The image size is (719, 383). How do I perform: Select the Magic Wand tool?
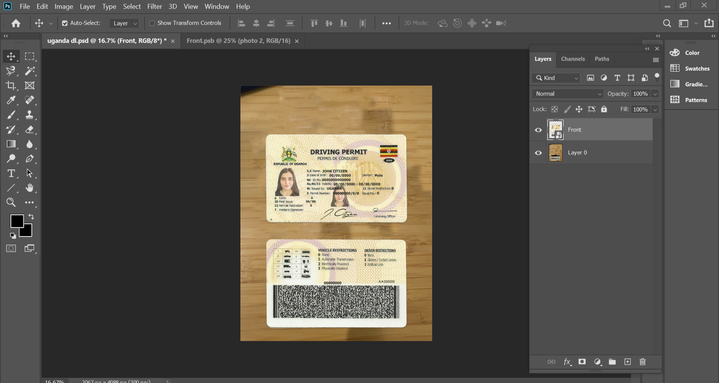click(30, 71)
